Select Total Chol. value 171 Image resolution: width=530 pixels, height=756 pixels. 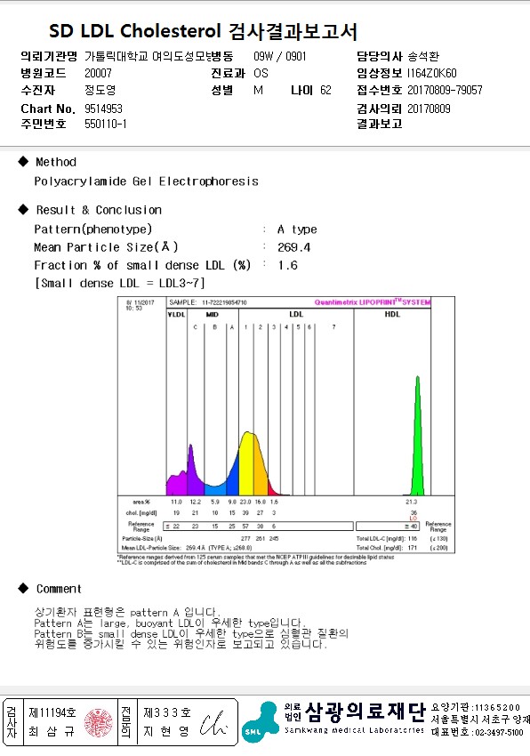tap(413, 548)
